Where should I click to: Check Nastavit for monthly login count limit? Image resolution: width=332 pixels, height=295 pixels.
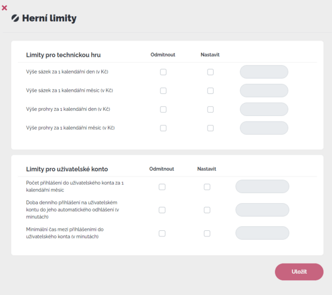pos(207,187)
